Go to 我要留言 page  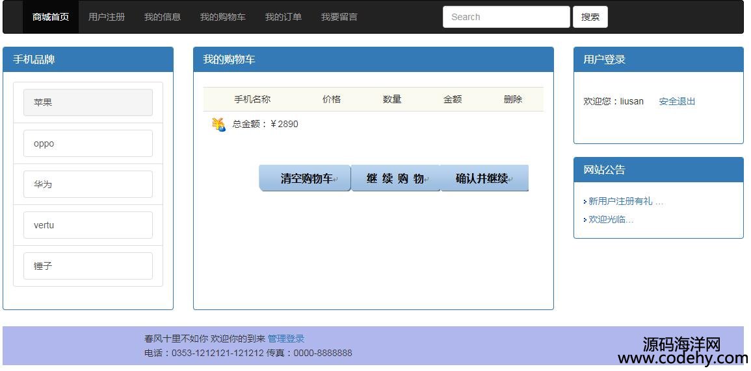339,17
